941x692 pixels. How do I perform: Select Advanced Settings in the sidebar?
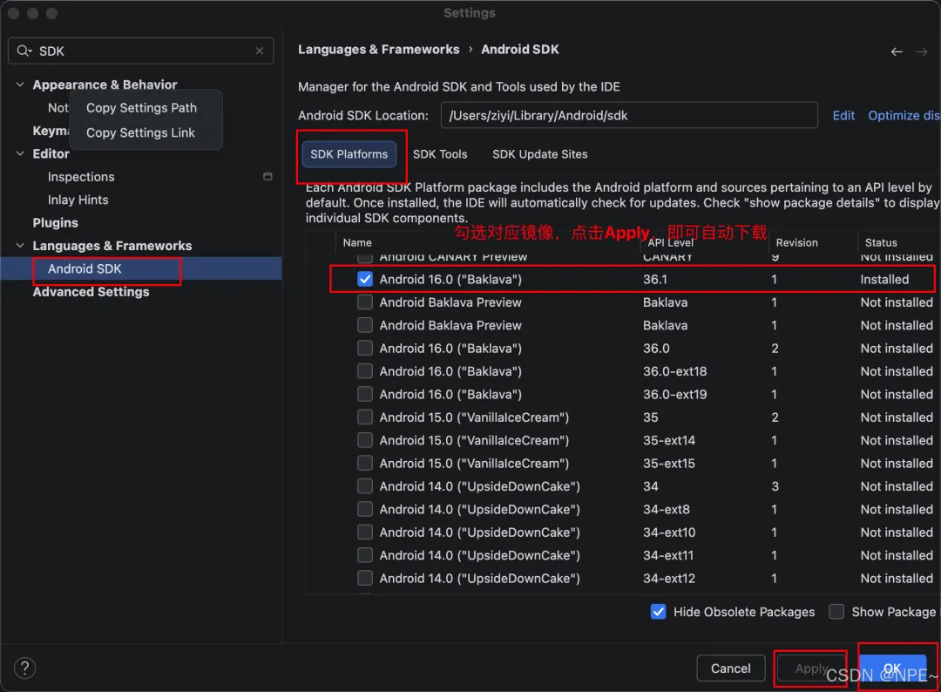pyautogui.click(x=91, y=292)
